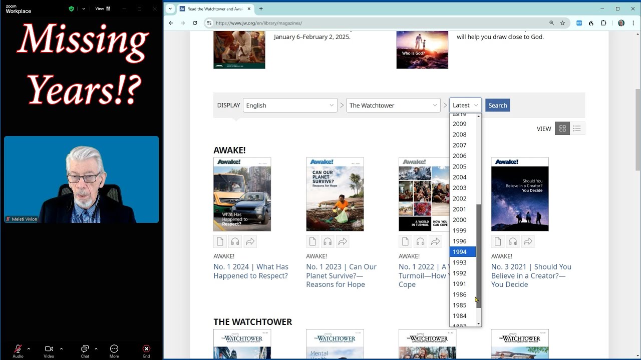The height and width of the screenshot is (360, 641).
Task: Click the Search button
Action: (x=497, y=105)
